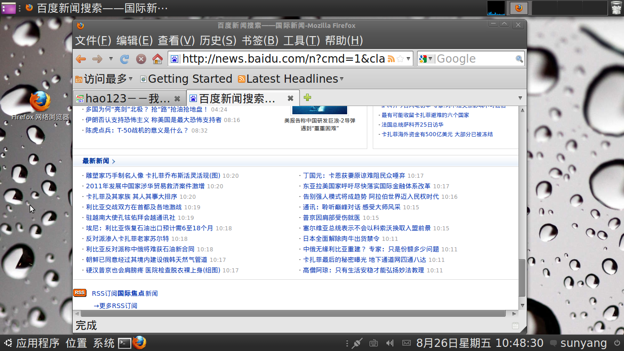Open RSS订阅国际焦点新闻 link
Viewport: 624px width, 351px height.
point(125,293)
